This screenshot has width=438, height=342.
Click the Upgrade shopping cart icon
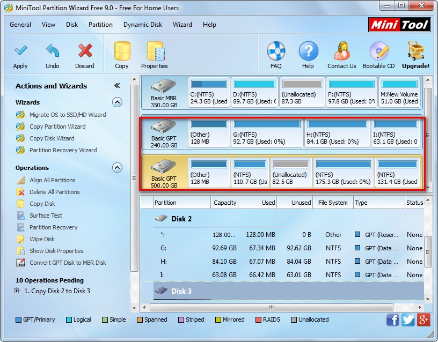pos(415,51)
